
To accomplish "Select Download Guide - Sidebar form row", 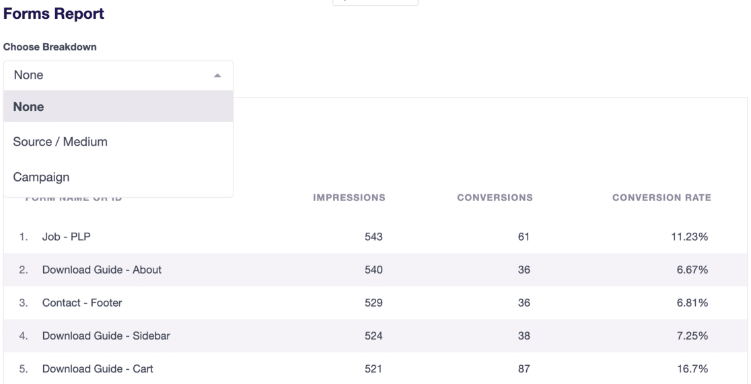I will click(x=375, y=336).
